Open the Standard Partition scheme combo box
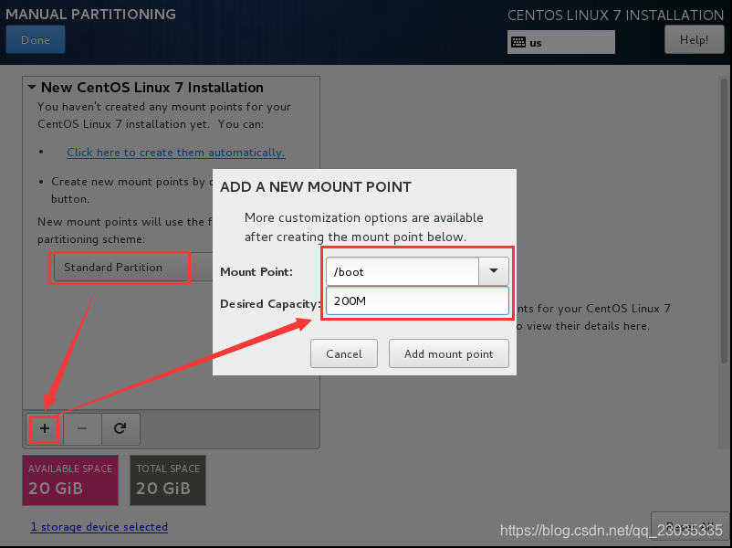 pos(133,268)
